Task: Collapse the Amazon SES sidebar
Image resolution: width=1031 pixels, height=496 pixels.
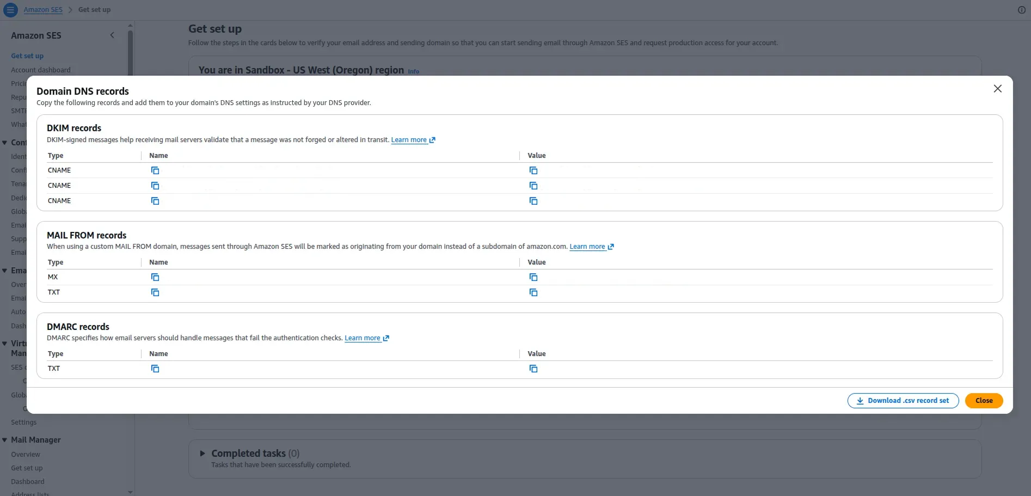Action: click(x=112, y=35)
